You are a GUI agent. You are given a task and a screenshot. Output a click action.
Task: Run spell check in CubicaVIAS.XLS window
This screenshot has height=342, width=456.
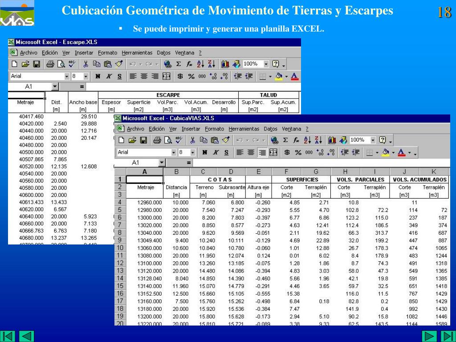click(x=179, y=140)
